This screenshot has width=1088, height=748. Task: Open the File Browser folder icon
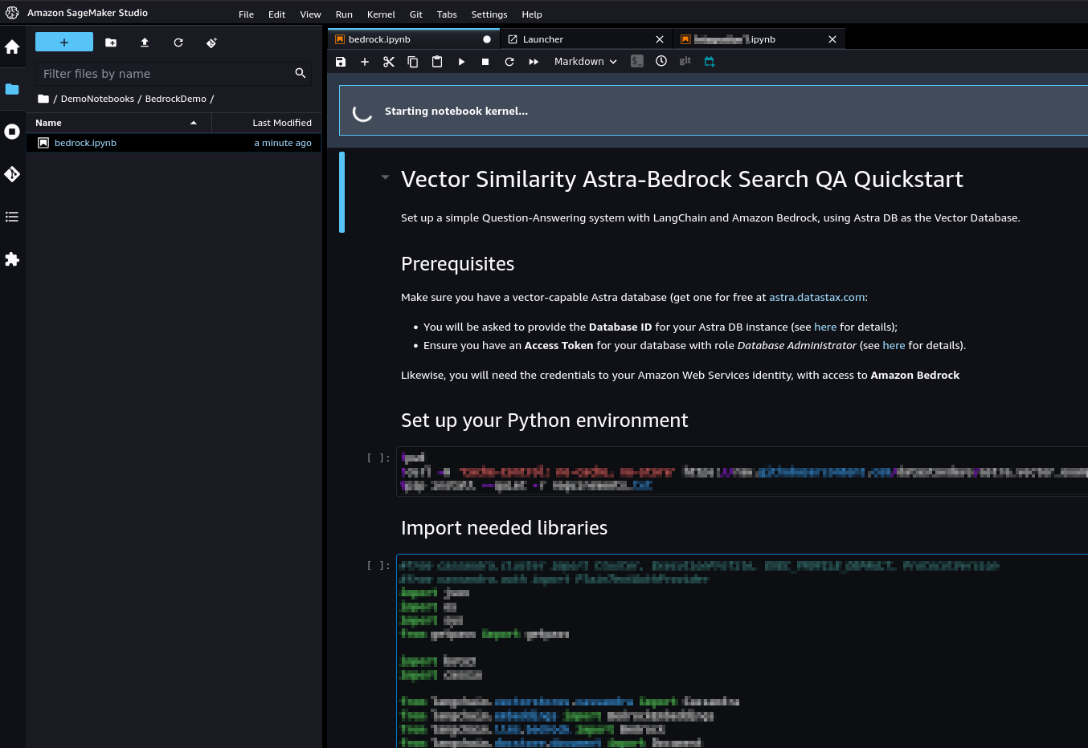12,89
